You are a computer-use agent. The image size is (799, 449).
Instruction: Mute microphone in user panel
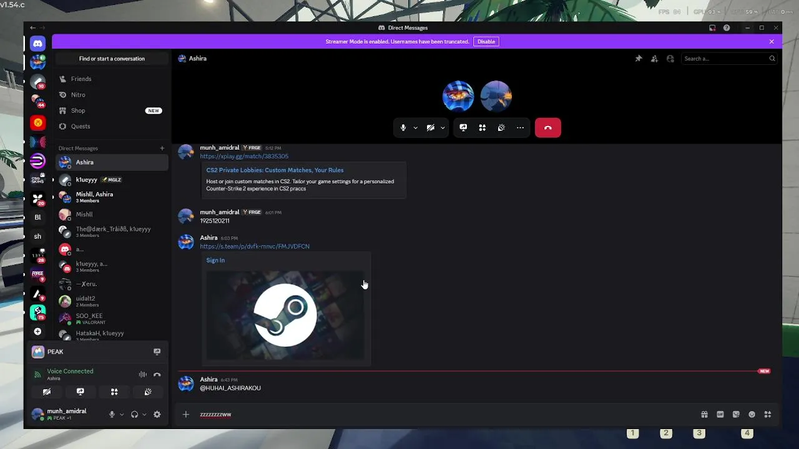coord(112,415)
